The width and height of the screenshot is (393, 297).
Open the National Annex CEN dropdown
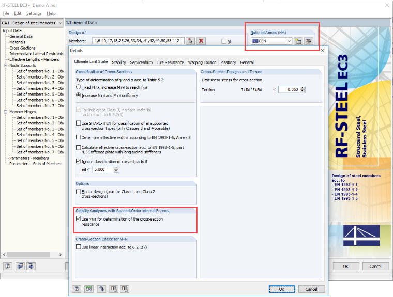271,41
